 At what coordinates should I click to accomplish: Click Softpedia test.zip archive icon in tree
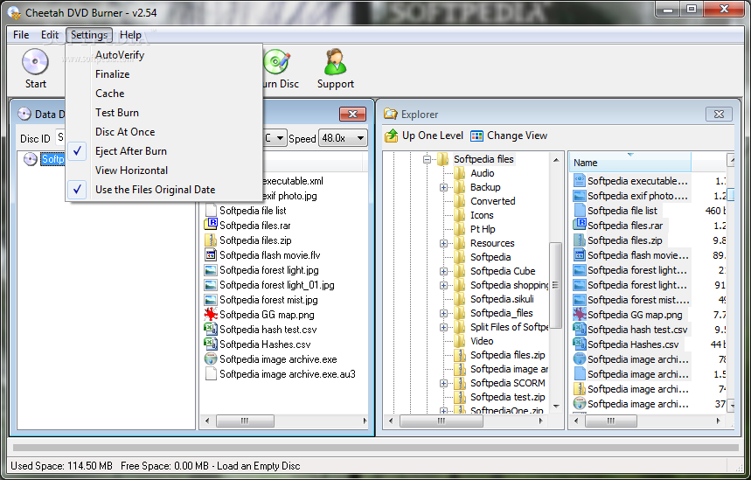tap(460, 397)
